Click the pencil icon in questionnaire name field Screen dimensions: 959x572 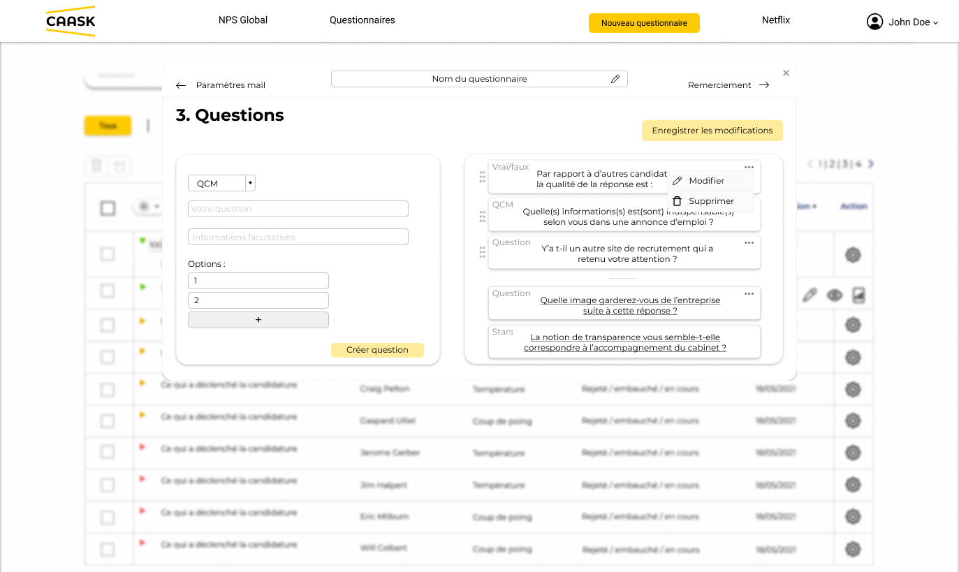pos(615,79)
